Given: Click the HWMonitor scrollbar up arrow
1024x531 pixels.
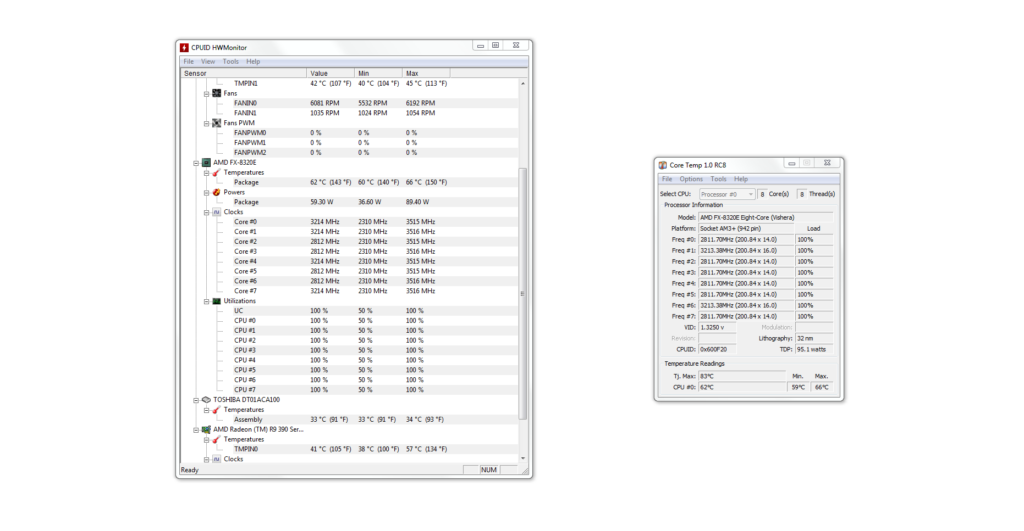Looking at the screenshot, I should click(x=523, y=83).
